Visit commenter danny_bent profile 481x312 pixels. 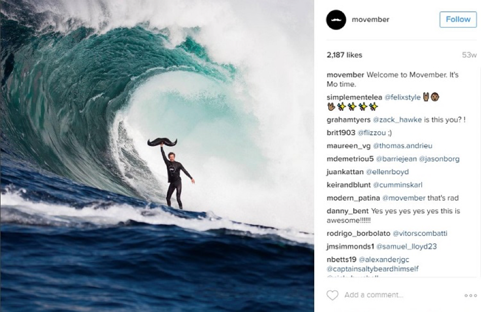(348, 211)
